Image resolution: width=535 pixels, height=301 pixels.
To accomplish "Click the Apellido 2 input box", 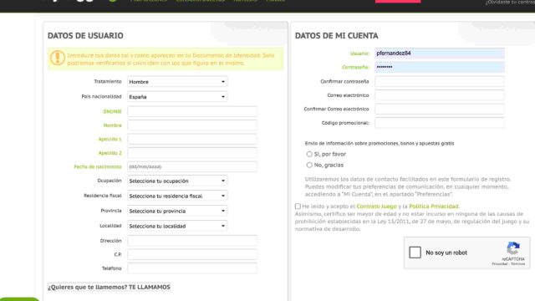I will (192, 153).
